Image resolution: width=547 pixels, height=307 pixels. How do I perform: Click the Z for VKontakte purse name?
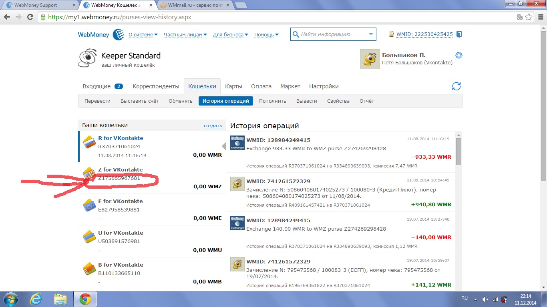[x=121, y=169]
